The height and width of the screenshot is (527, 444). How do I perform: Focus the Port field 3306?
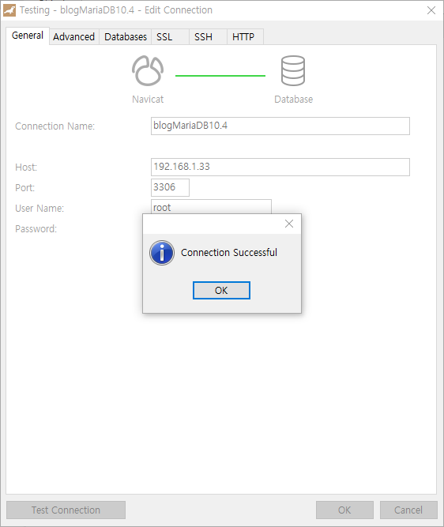coord(170,187)
